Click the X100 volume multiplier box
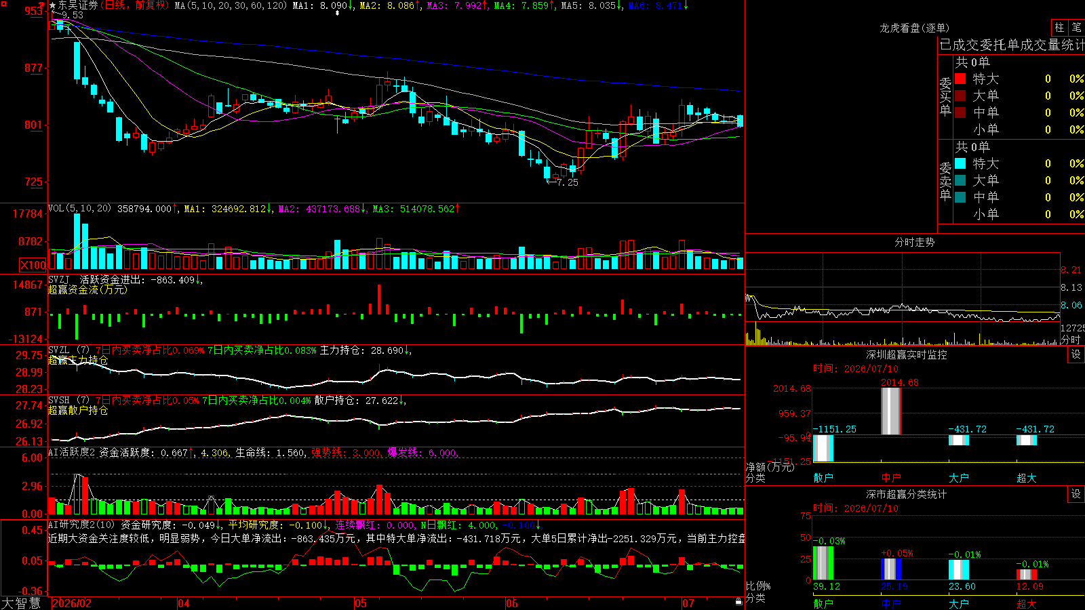1085x610 pixels. point(33,265)
